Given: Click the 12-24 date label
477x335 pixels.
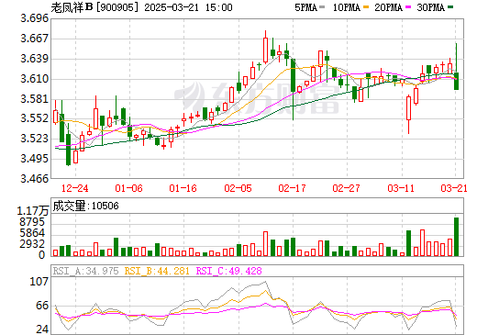Looking at the screenshot, I should pos(74,188).
